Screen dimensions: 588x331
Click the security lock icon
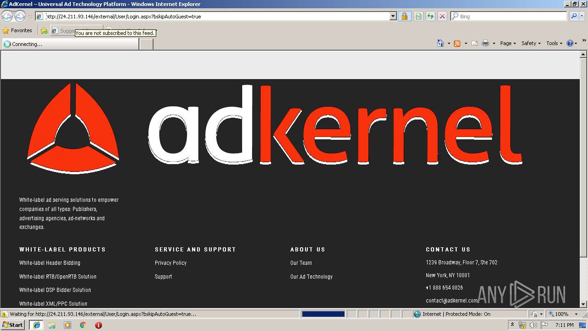[x=404, y=17]
